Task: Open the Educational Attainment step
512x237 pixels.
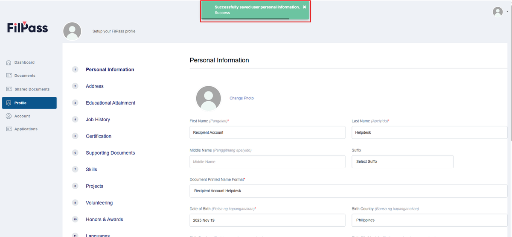Action: coord(111,103)
